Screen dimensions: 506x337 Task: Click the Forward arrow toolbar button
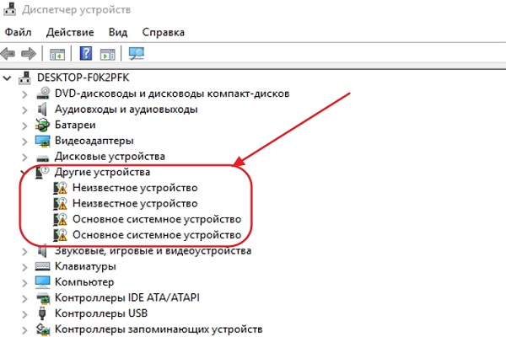(29, 53)
